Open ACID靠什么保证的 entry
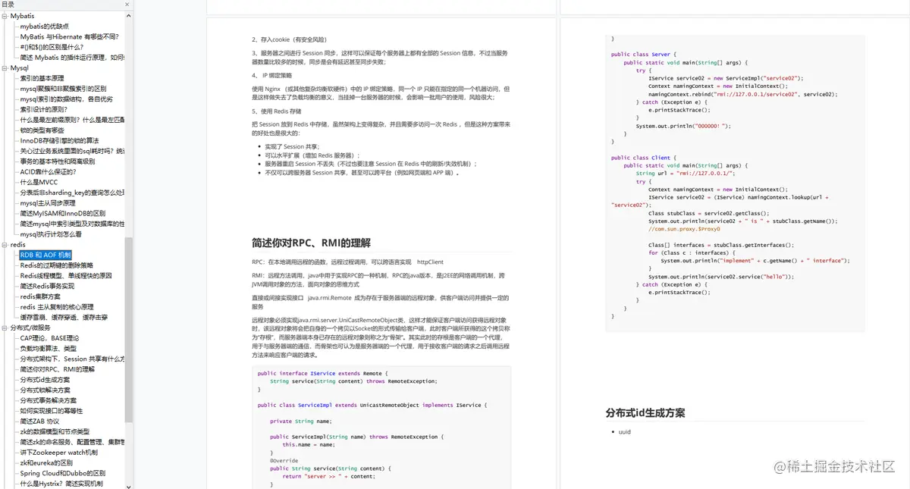The image size is (910, 489). [x=49, y=172]
